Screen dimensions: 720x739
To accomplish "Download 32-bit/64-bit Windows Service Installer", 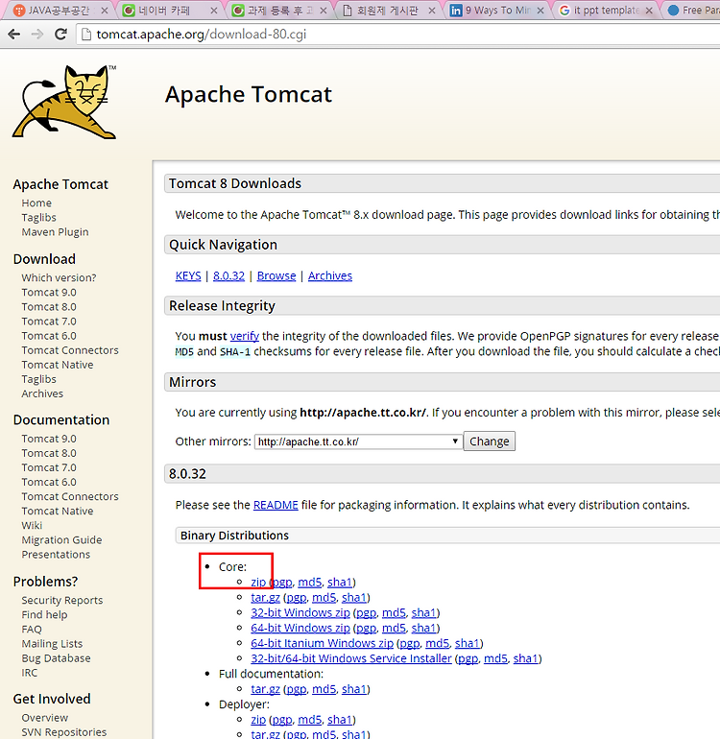I will (x=350, y=658).
